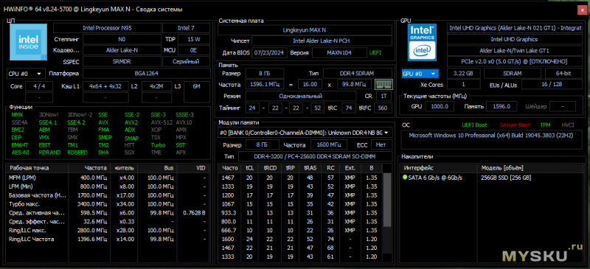Click the Intel UHD Graphics (Alder Lake-N 021 GT1) field
This screenshot has height=269, width=590.
(515, 28)
